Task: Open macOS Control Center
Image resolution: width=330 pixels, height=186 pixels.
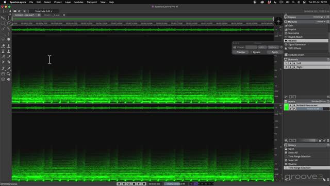Action: (x=304, y=2)
